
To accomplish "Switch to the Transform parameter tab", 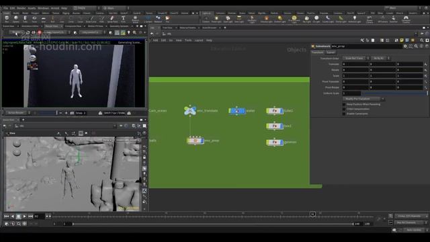I will (318, 52).
